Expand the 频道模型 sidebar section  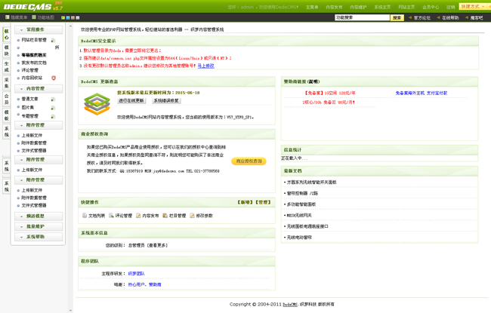pyautogui.click(x=39, y=216)
